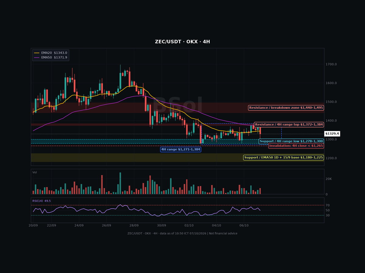Image resolution: width=365 pixels, height=273 pixels.
Task: Click the Resistance / breakdown zone $1,440–1,495 label
Action: pos(286,108)
